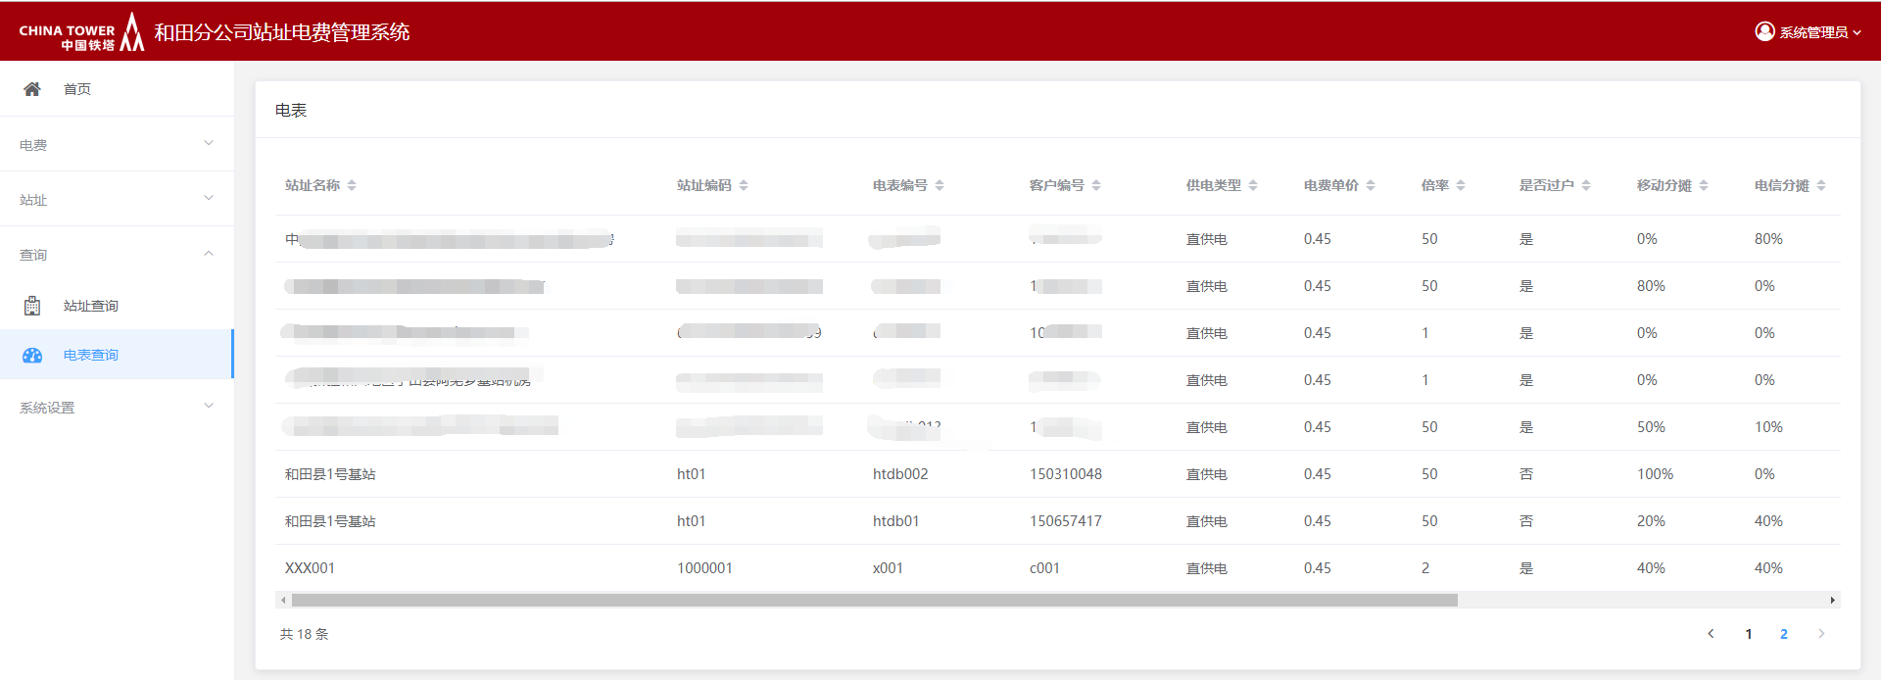Expand the 系统设置 sidebar menu

pyautogui.click(x=117, y=407)
